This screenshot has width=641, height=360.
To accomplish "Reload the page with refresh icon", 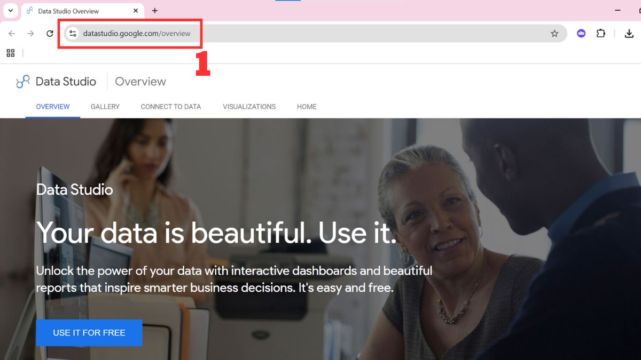I will [x=50, y=34].
